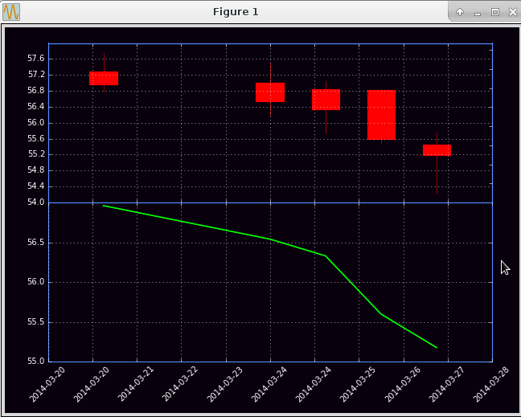The height and width of the screenshot is (417, 521).
Task: Click the Figure 1 title text
Action: [x=236, y=12]
